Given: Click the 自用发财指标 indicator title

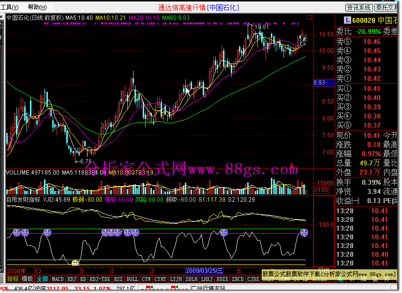Looking at the screenshot, I should pyautogui.click(x=23, y=199).
